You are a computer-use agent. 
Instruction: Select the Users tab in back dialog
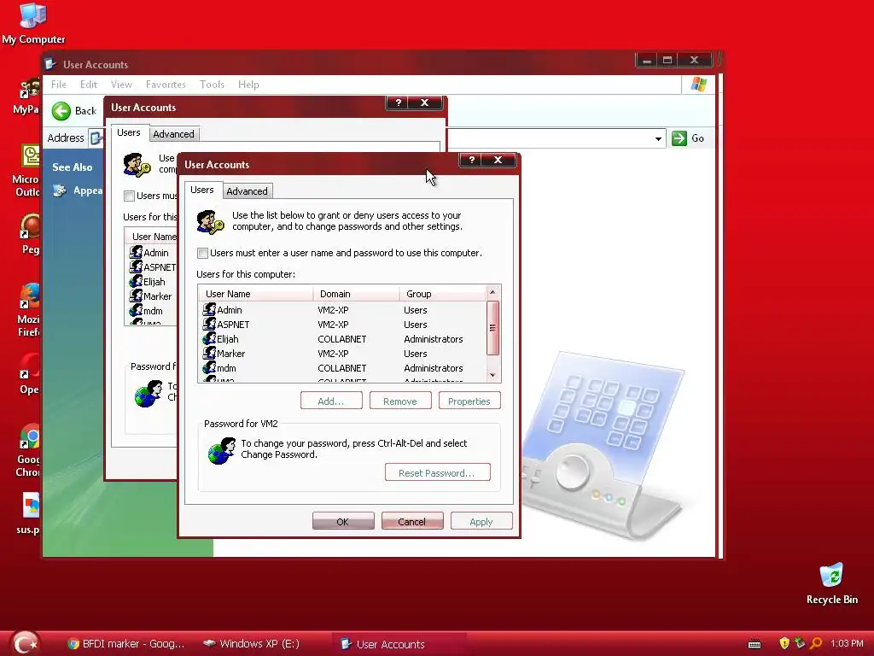pos(129,132)
